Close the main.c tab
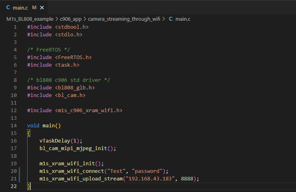The width and height of the screenshot is (296, 192). click(x=42, y=8)
